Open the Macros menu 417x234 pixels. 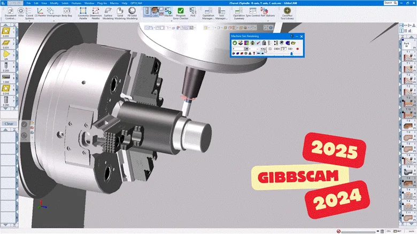click(x=114, y=3)
